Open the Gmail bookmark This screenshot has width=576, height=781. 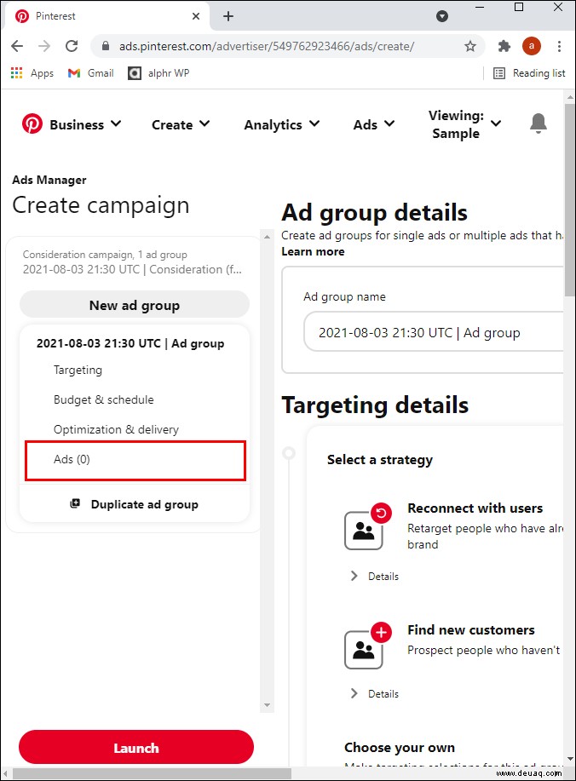tap(90, 73)
